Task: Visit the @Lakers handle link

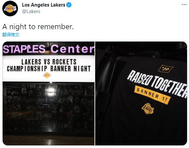Action: pos(31,11)
